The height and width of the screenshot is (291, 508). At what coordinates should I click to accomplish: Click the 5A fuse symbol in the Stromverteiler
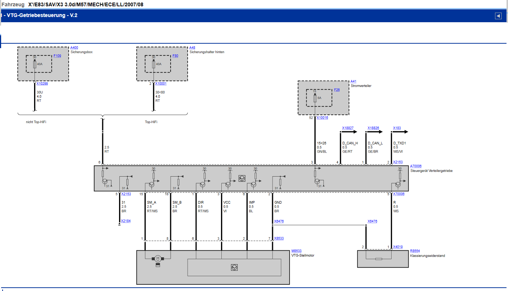[x=315, y=99]
